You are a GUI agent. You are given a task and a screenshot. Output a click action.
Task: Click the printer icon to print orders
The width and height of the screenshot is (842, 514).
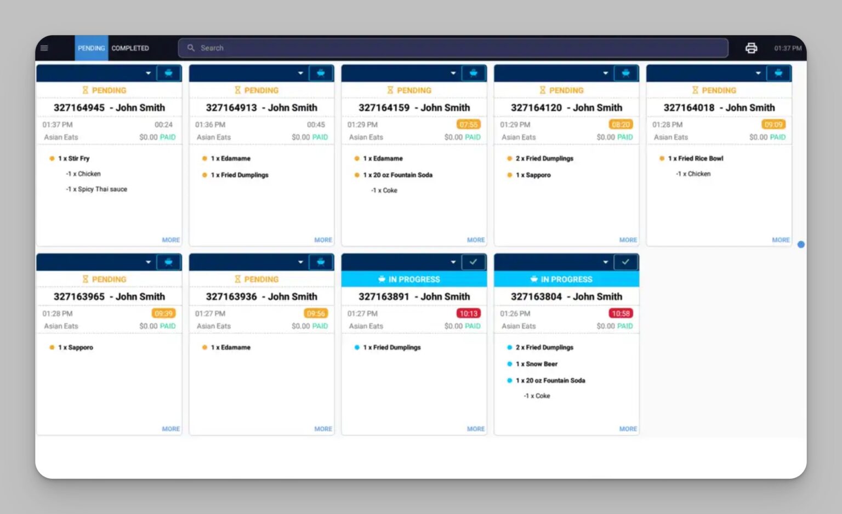pos(750,48)
